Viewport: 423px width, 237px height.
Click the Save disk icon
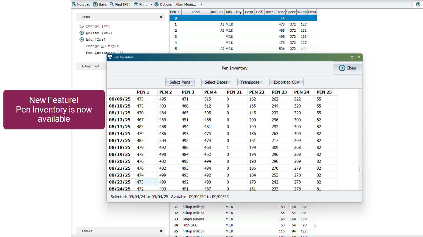click(x=96, y=4)
